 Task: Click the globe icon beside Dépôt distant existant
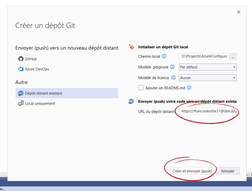21,93
